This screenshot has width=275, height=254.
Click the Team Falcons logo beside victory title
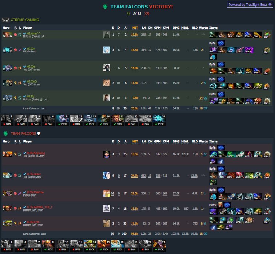[x=105, y=7]
